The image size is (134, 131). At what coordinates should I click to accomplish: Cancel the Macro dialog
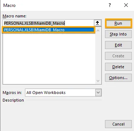(x=118, y=124)
